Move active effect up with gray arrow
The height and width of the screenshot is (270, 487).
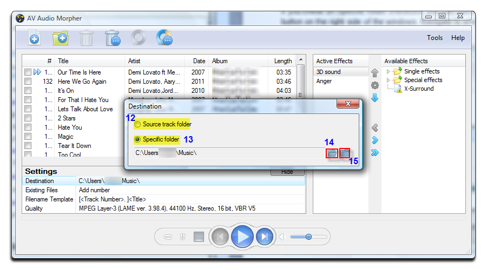pos(375,72)
